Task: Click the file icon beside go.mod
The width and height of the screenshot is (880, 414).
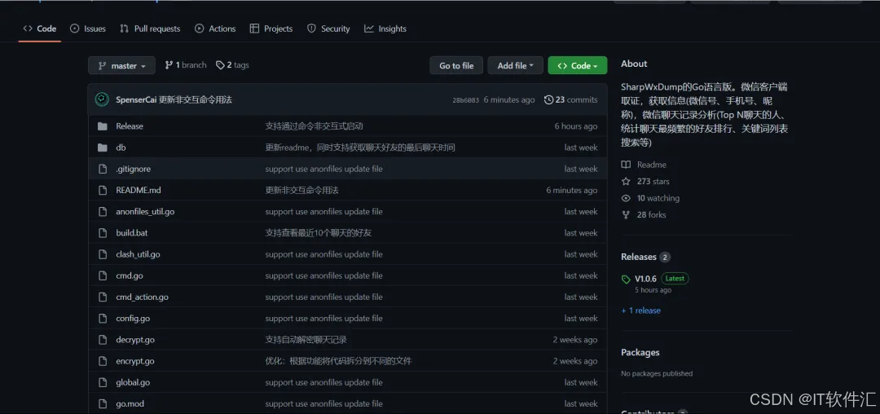Action: pyautogui.click(x=102, y=403)
